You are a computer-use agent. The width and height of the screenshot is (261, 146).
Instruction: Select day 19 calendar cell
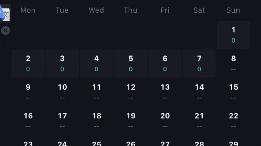pyautogui.click(x=130, y=121)
